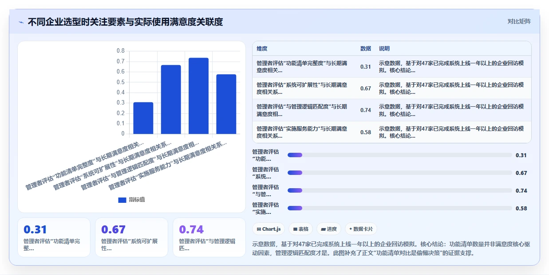Click the progress bar labeled 0.58
The image size is (549, 275).
399,208
